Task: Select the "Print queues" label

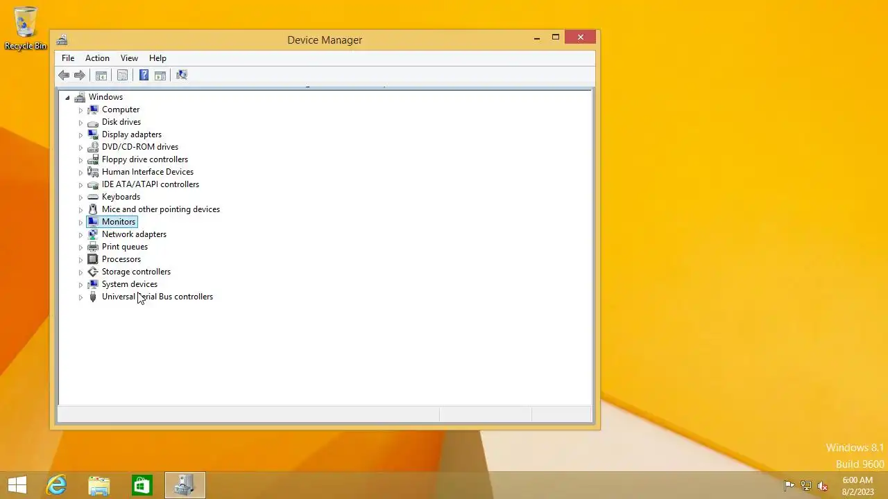Action: (x=125, y=247)
